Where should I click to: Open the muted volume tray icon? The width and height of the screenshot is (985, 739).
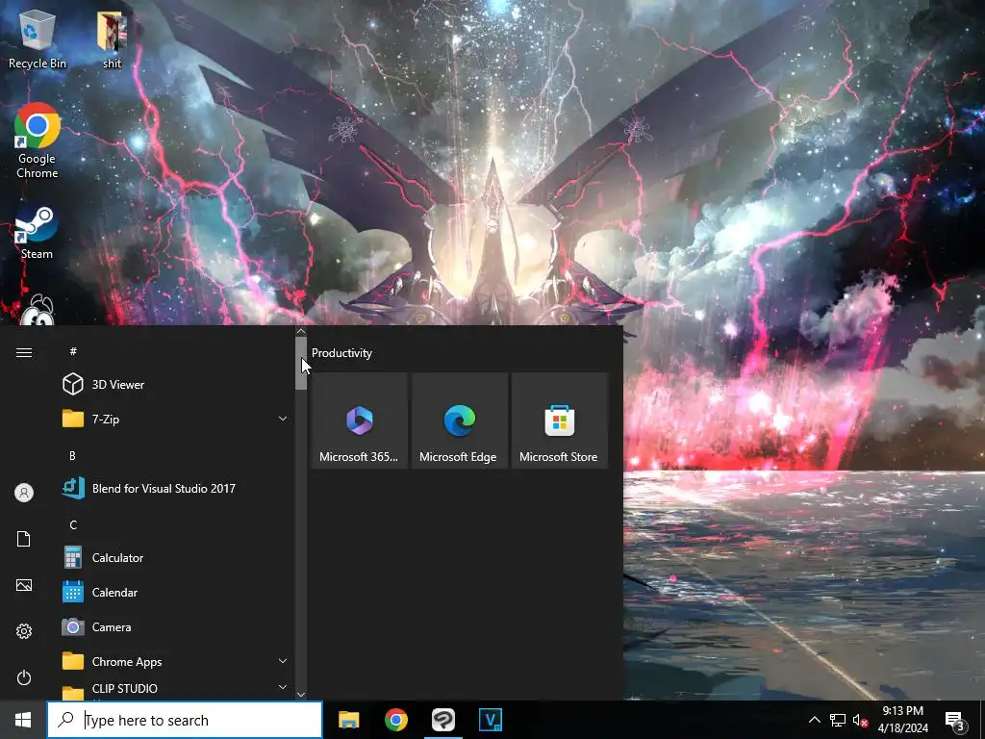click(x=860, y=720)
